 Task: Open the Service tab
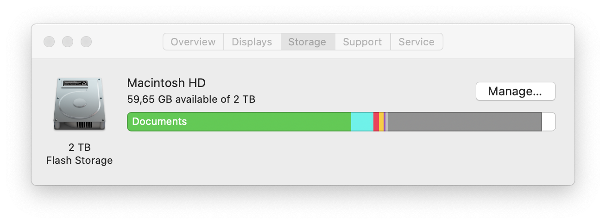(x=417, y=42)
